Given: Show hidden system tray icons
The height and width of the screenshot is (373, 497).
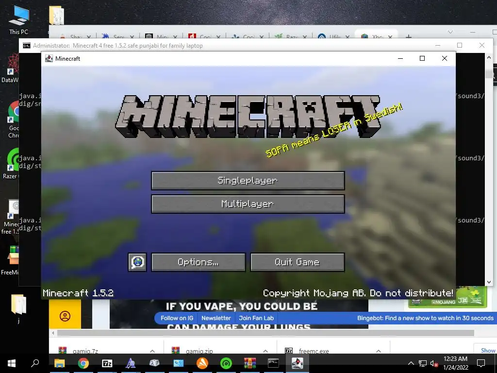Looking at the screenshot, I should (x=411, y=363).
